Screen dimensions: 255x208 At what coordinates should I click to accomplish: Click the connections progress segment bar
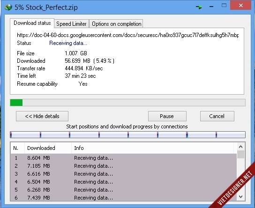coord(127,135)
